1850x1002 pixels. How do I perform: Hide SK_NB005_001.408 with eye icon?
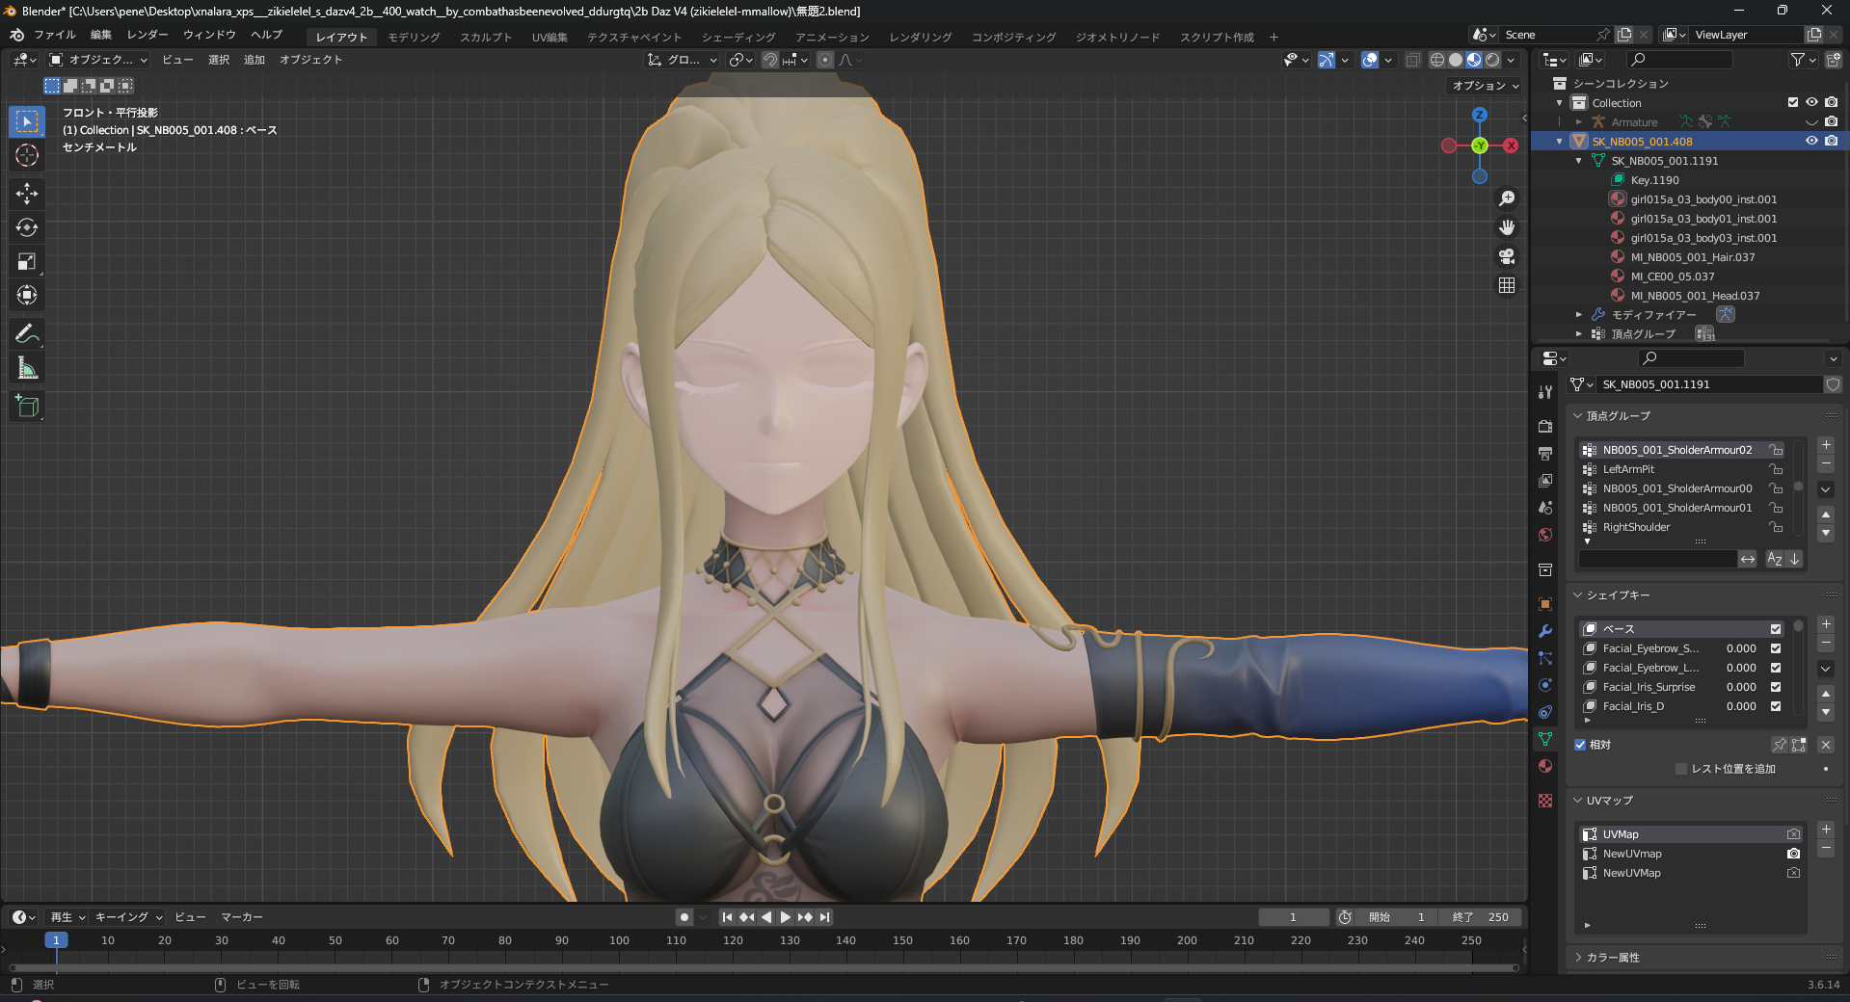pyautogui.click(x=1811, y=141)
